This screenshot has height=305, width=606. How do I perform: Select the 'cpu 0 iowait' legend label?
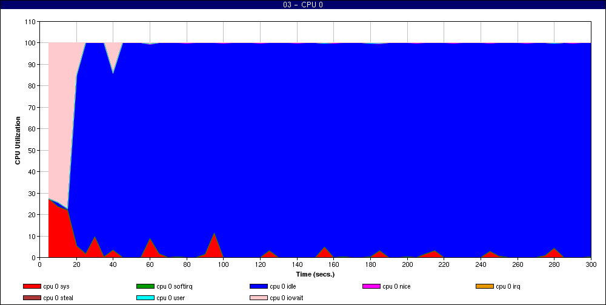point(287,298)
